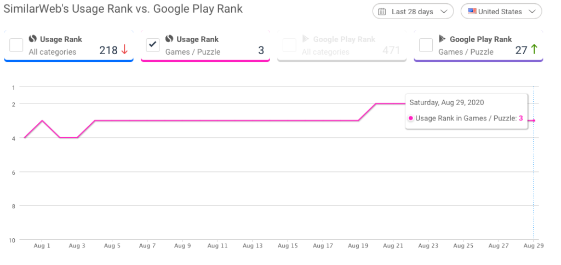The image size is (561, 265).
Task: Expand the United States country dropdown
Action: tap(501, 11)
